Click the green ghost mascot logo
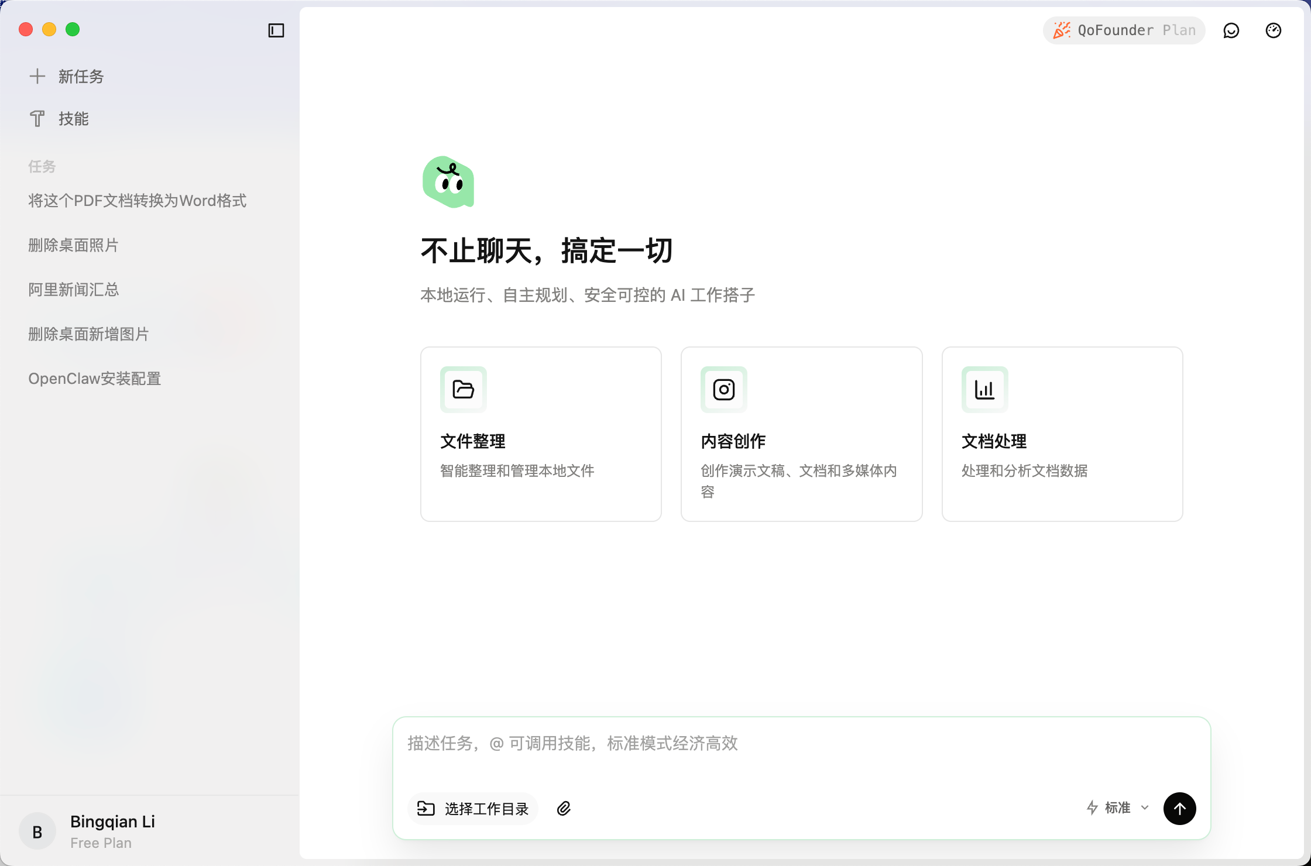 click(448, 181)
